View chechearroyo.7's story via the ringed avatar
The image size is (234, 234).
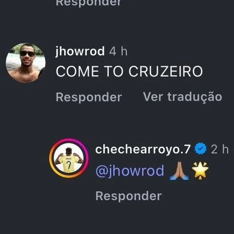69,158
